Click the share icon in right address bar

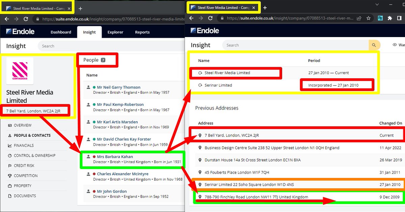point(359,18)
